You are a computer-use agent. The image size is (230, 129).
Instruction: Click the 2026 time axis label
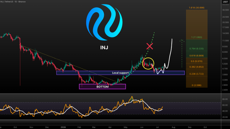click(63, 127)
